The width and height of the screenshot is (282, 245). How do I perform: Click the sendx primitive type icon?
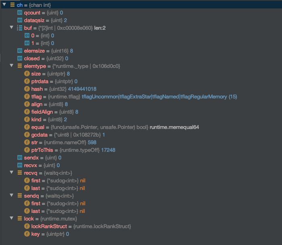point(20,157)
